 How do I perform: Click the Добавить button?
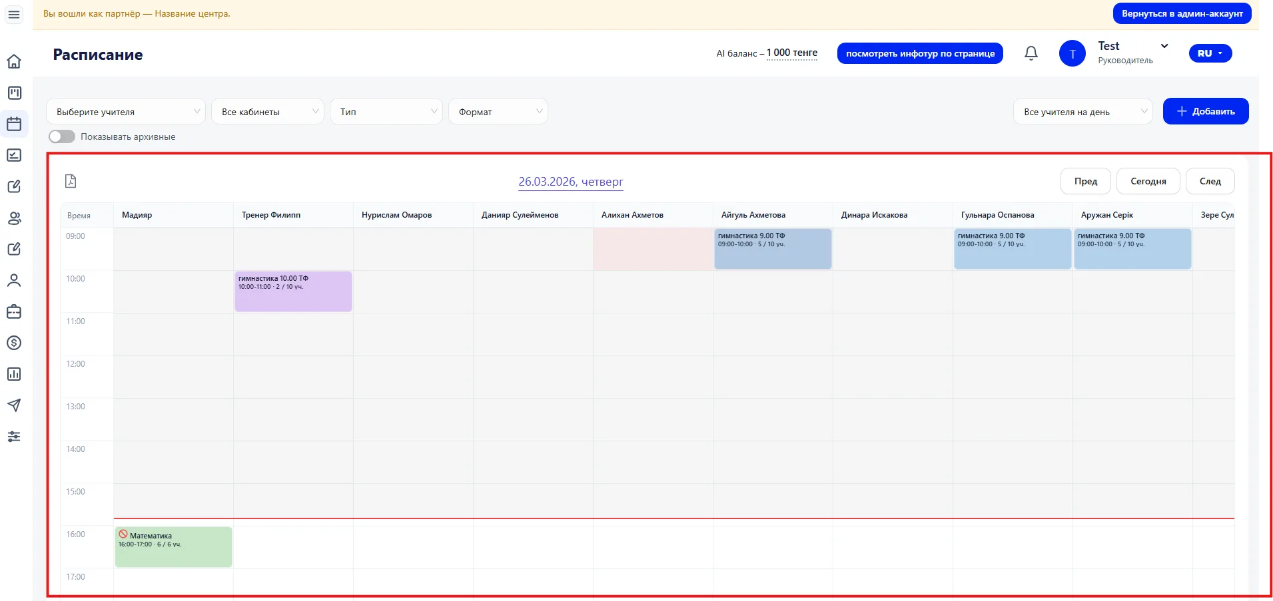[1206, 111]
